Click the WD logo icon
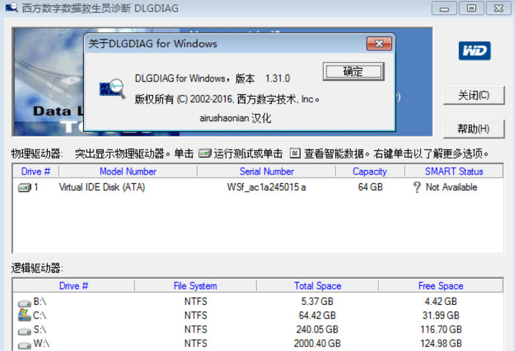This screenshot has width=515, height=351. (x=475, y=51)
